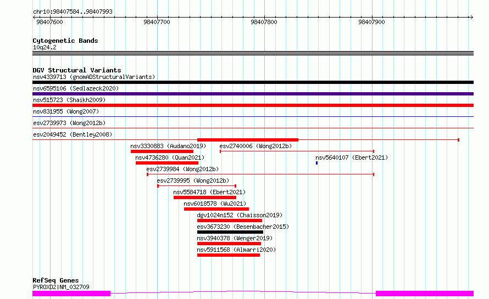Click the black bar of nsv4339713
This screenshot has width=489, height=299.
pos(253,82)
